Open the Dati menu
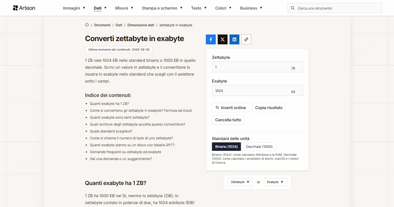Viewport: 394px width, 207px height. (x=100, y=8)
